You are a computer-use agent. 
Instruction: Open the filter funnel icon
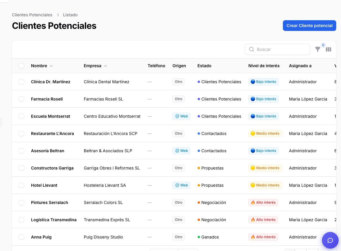click(x=317, y=49)
